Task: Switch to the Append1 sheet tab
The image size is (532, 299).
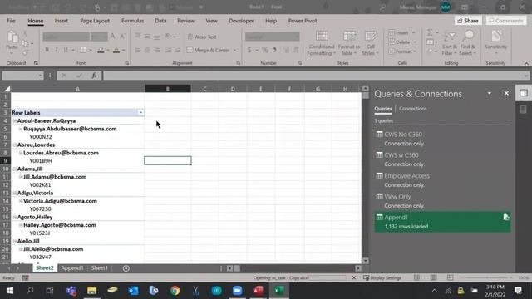Action: point(72,268)
